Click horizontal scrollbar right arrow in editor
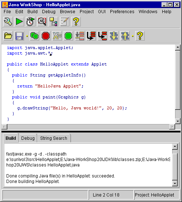This screenshot has height=202, width=182. click(x=172, y=127)
